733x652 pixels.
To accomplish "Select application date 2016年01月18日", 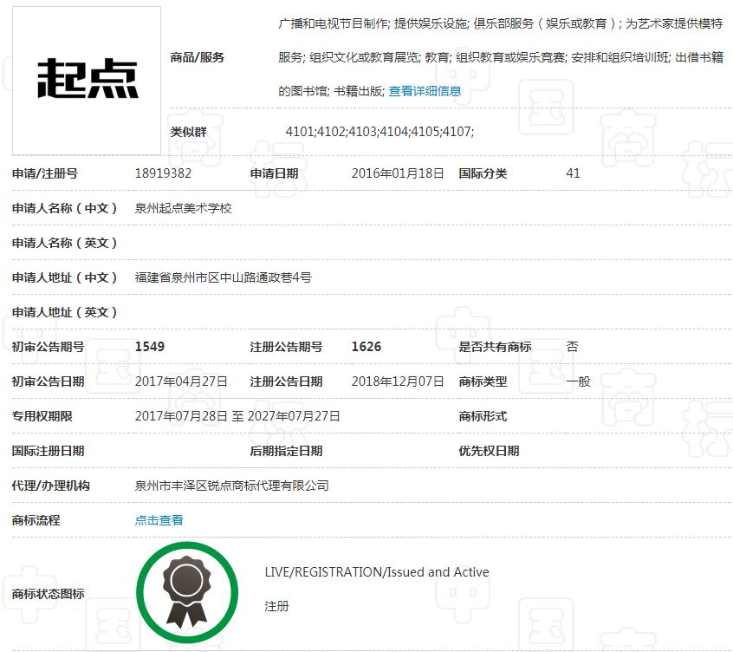I will (x=398, y=173).
